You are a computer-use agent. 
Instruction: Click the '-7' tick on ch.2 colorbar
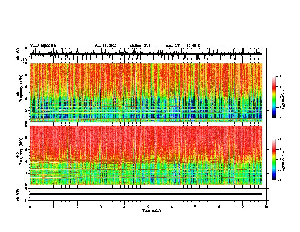pos(280,180)
